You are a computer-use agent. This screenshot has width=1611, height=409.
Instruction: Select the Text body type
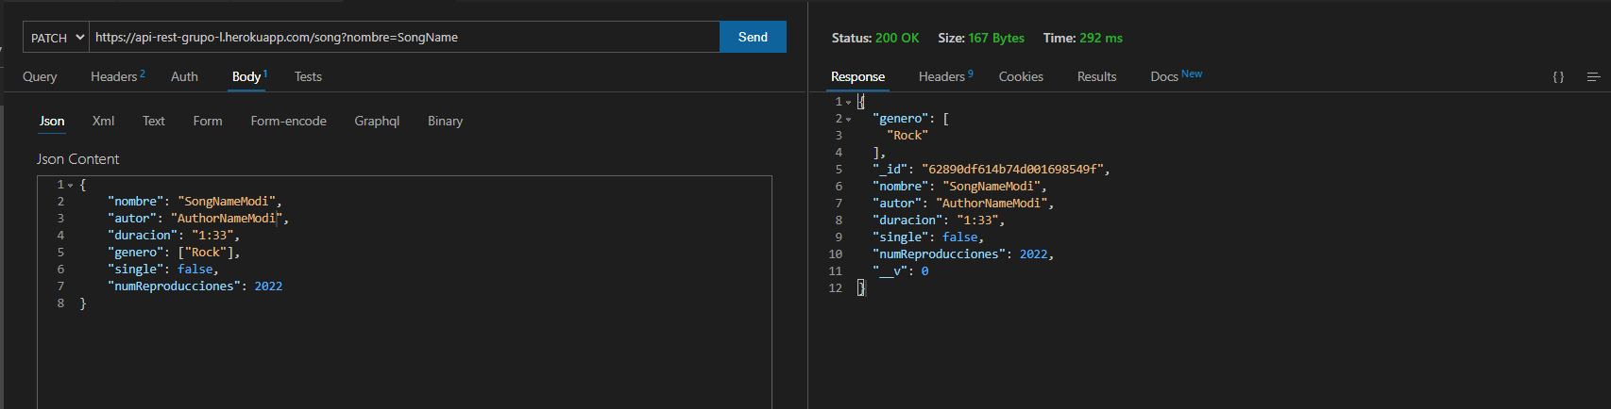point(154,121)
